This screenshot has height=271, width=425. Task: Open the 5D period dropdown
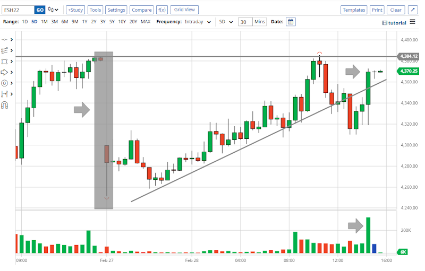point(226,22)
